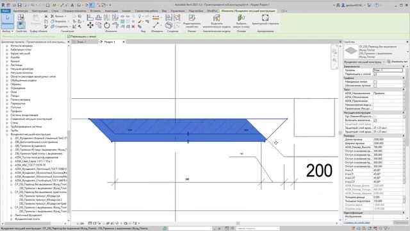The width and height of the screenshot is (410, 231).
Task: Click the 'Длина приямка' value field
Action: click(x=388, y=139)
